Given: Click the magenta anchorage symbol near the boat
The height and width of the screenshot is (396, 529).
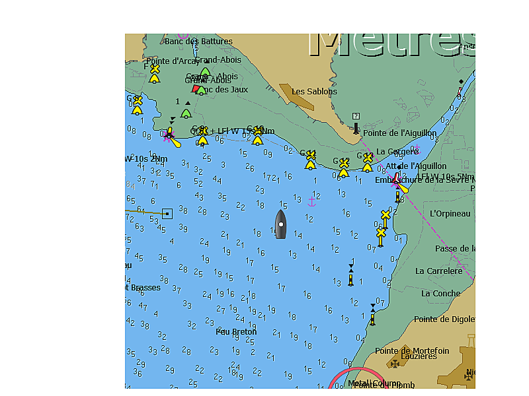Looking at the screenshot, I should point(311,202).
